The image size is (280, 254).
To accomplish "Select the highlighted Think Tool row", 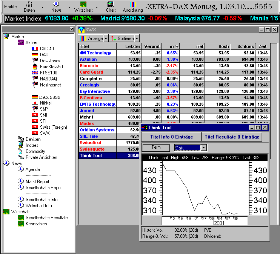I will click(109, 155).
